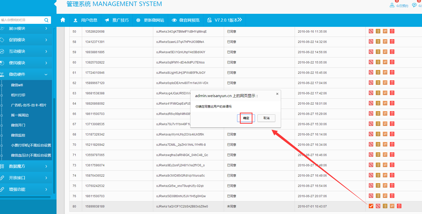Open 微信血压计 in the sidebar

click(31, 155)
